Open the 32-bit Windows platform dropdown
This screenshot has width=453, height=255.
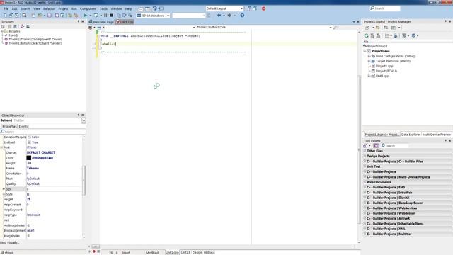pyautogui.click(x=168, y=16)
